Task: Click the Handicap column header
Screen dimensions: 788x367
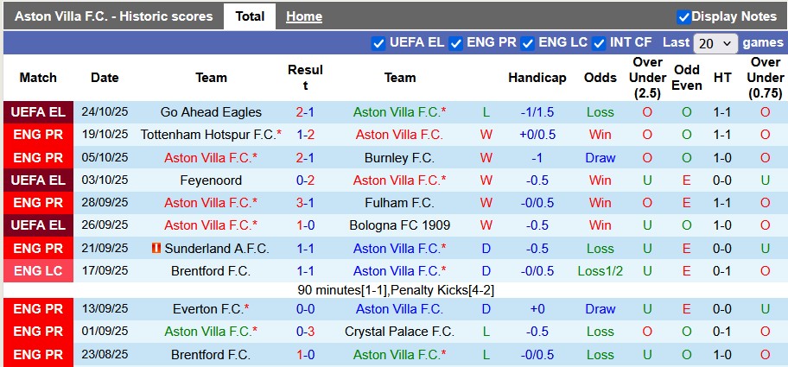Action: point(537,78)
